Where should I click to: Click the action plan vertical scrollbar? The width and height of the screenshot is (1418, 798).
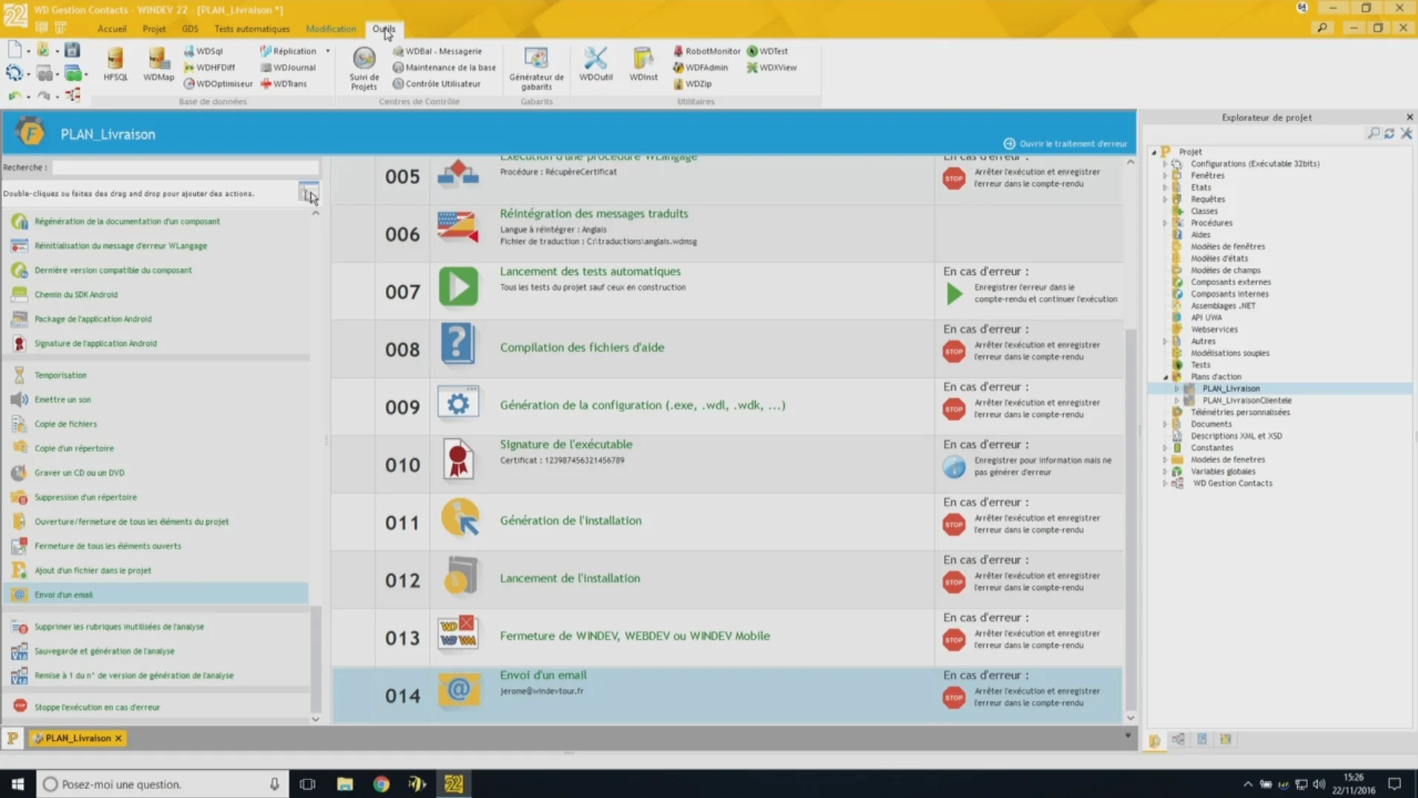pyautogui.click(x=1130, y=439)
